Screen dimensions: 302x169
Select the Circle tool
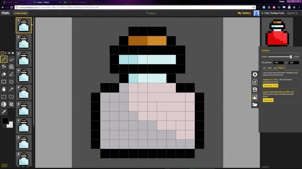click(x=11, y=82)
